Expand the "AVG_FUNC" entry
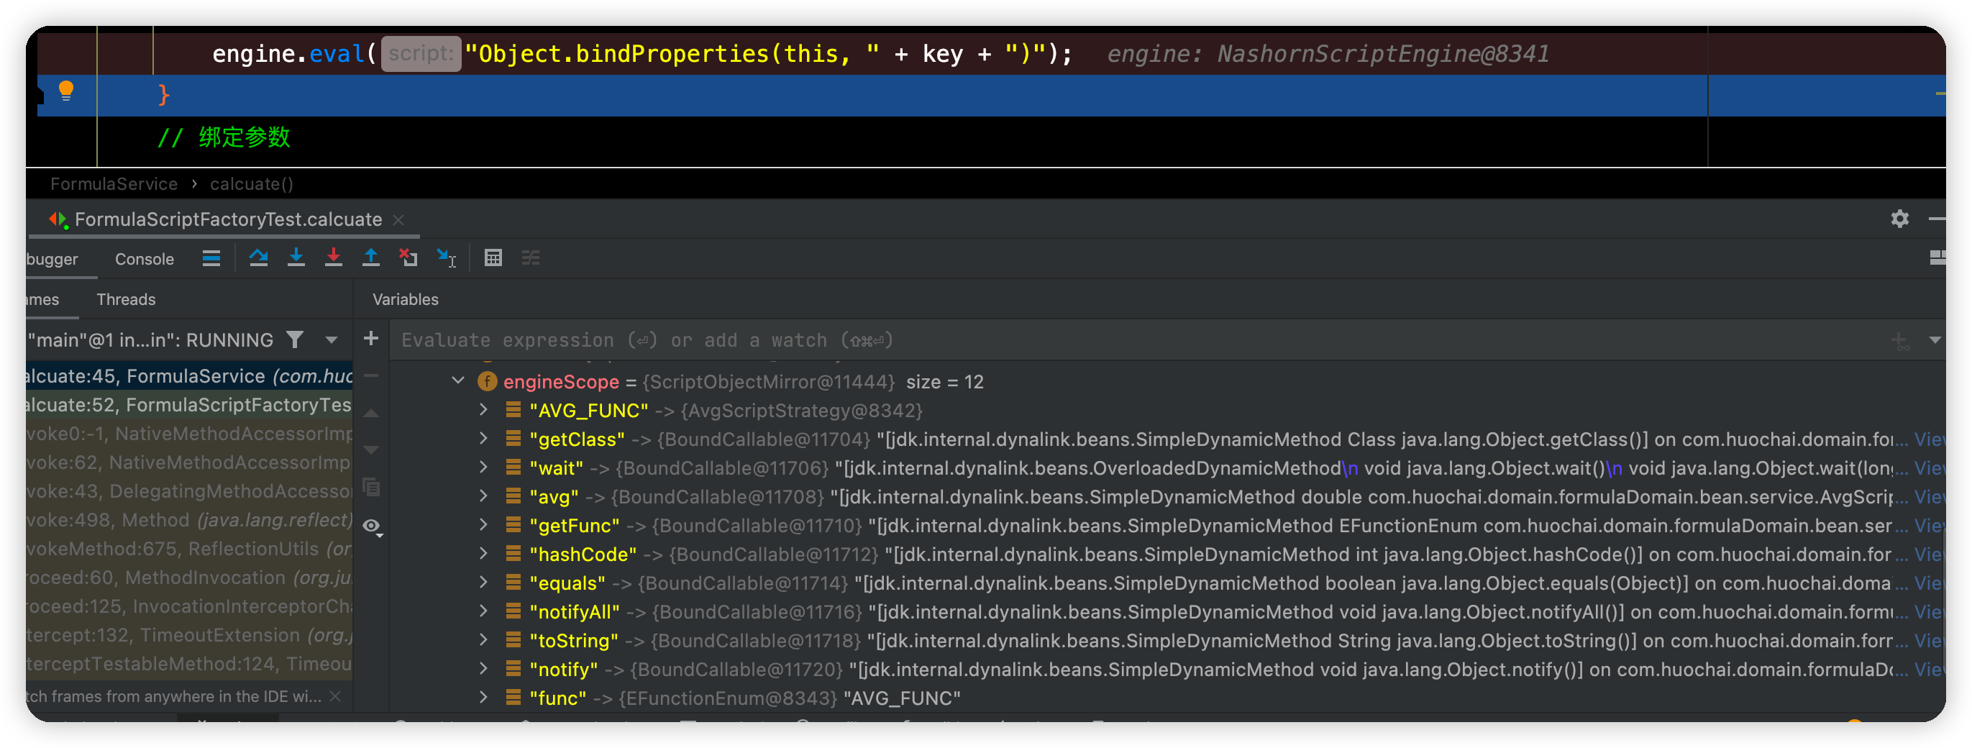Screen dimensions: 1972x748 pyautogui.click(x=483, y=411)
